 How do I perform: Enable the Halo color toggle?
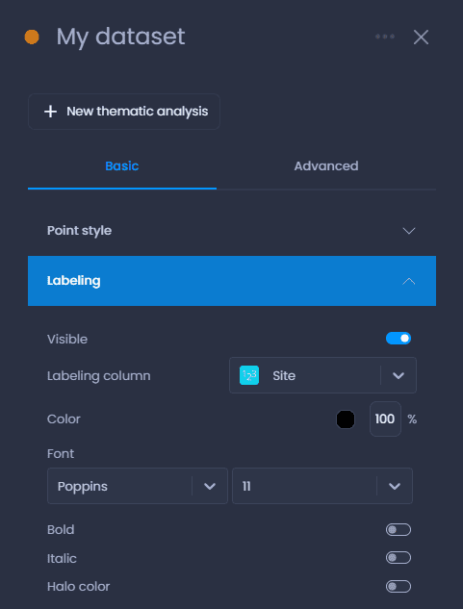click(x=399, y=587)
